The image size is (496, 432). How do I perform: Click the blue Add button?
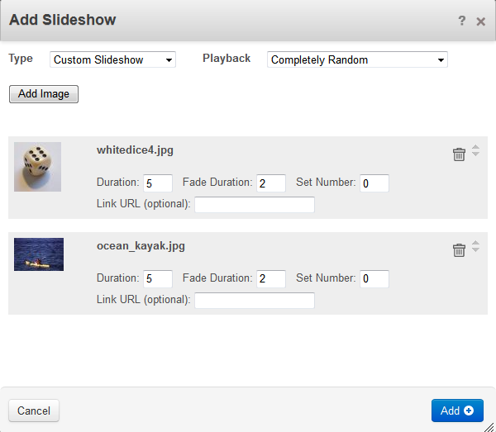click(456, 411)
